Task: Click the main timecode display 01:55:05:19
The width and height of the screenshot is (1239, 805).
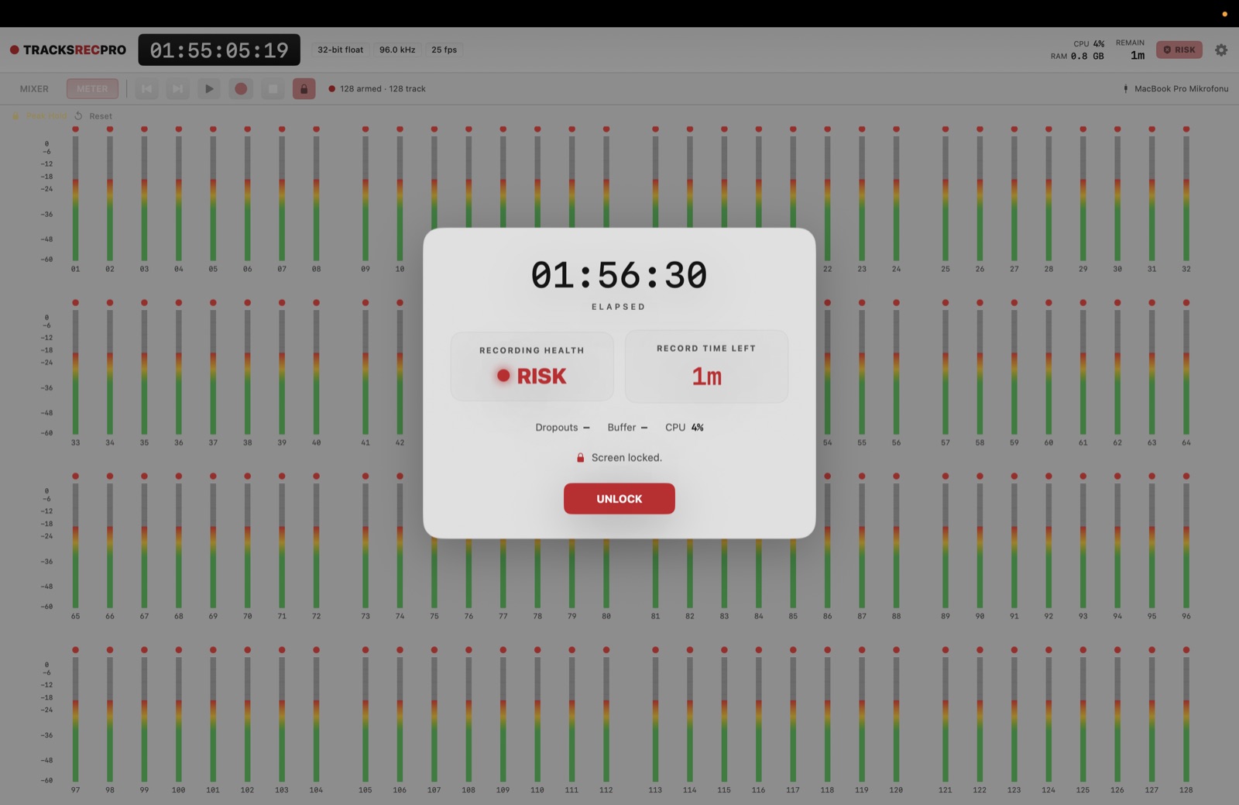Action: (219, 50)
